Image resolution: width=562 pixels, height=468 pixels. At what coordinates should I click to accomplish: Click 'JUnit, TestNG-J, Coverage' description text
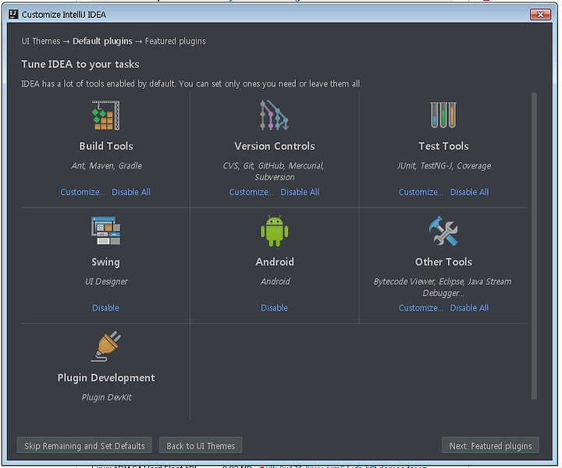tap(443, 165)
